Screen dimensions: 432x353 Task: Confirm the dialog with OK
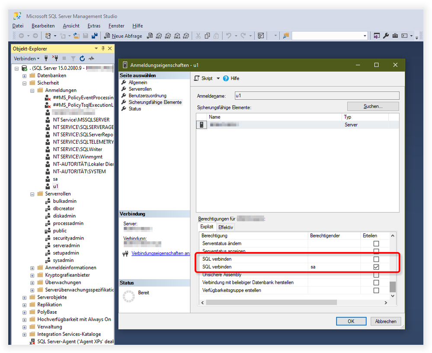351,321
